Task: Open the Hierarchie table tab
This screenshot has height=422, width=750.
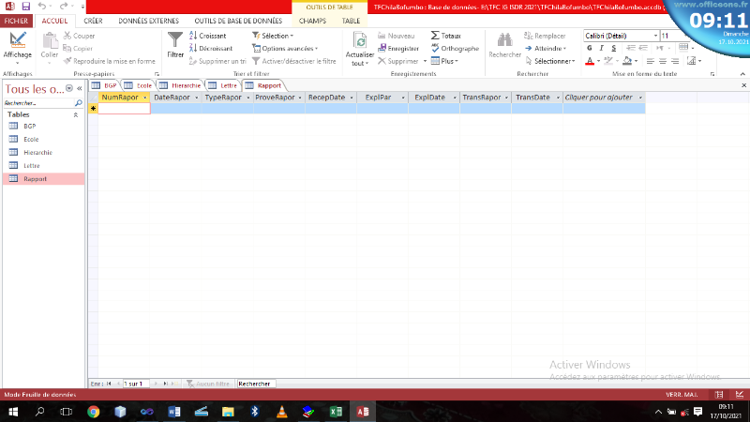Action: [180, 85]
